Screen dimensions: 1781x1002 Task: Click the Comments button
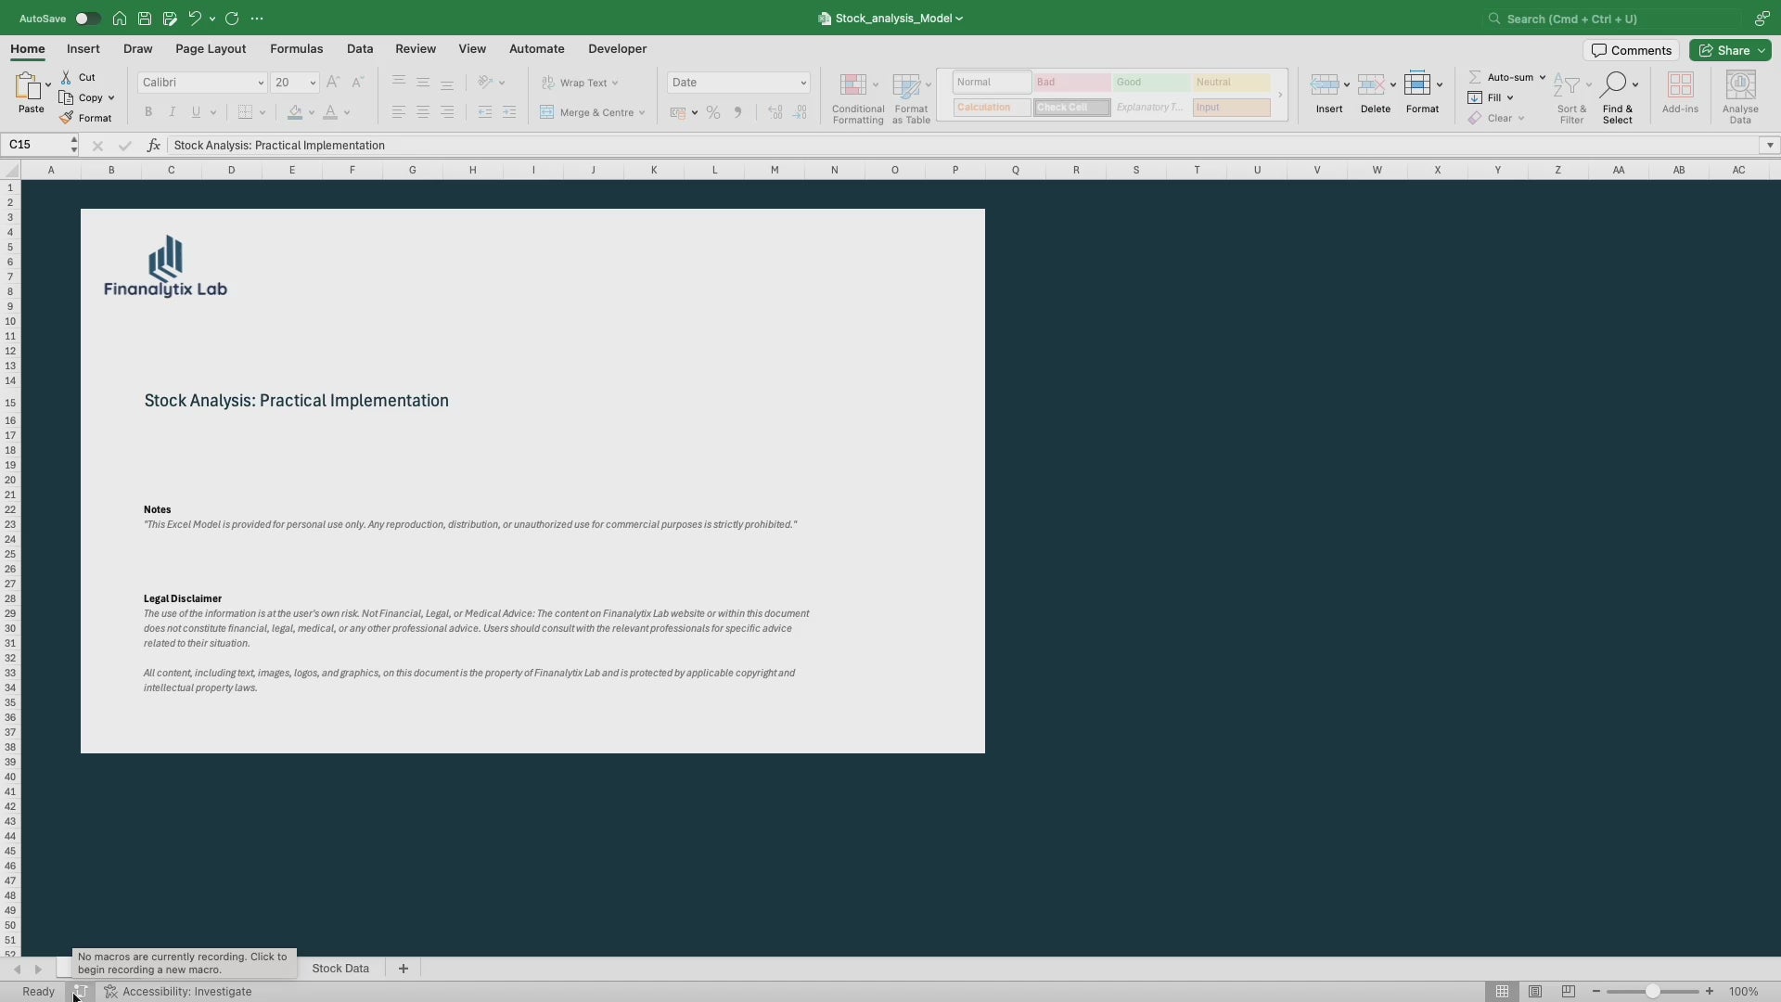pos(1632,50)
